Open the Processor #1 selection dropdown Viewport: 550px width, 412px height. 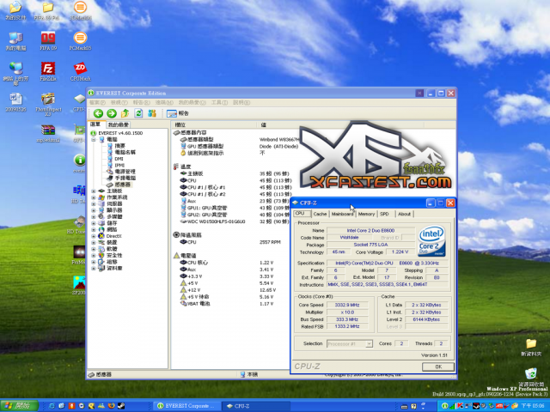click(x=369, y=344)
